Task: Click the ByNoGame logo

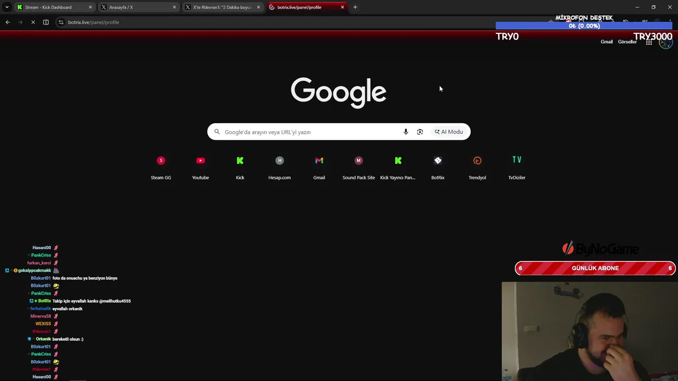Action: (600, 248)
